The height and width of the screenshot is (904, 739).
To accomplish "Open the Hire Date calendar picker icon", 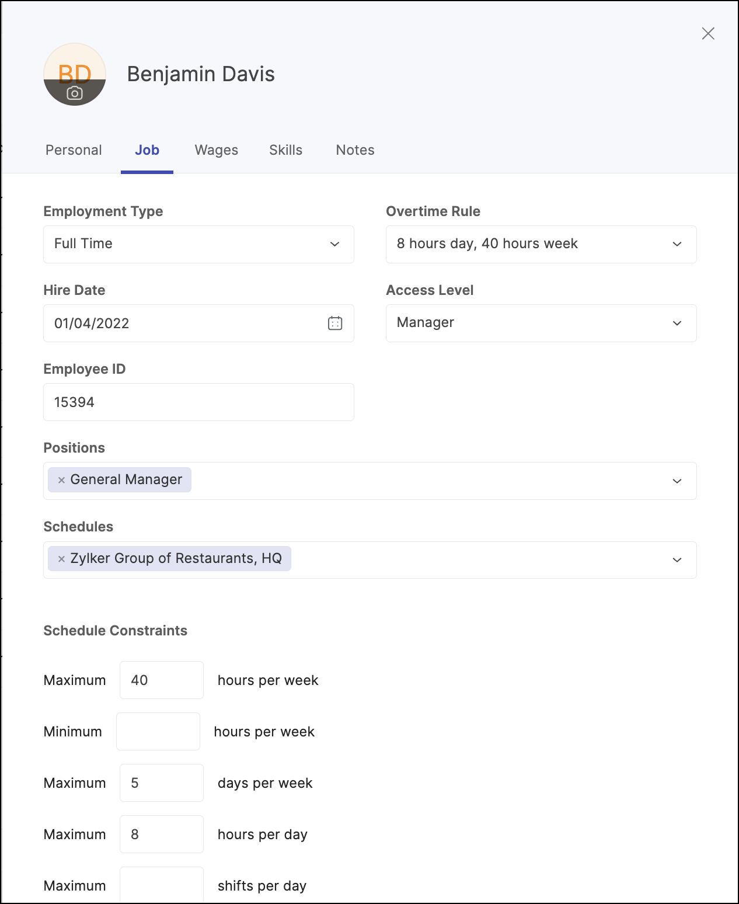I will [335, 323].
